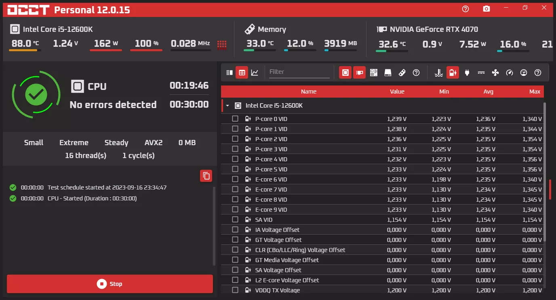Sort by the Name column header

[309, 92]
